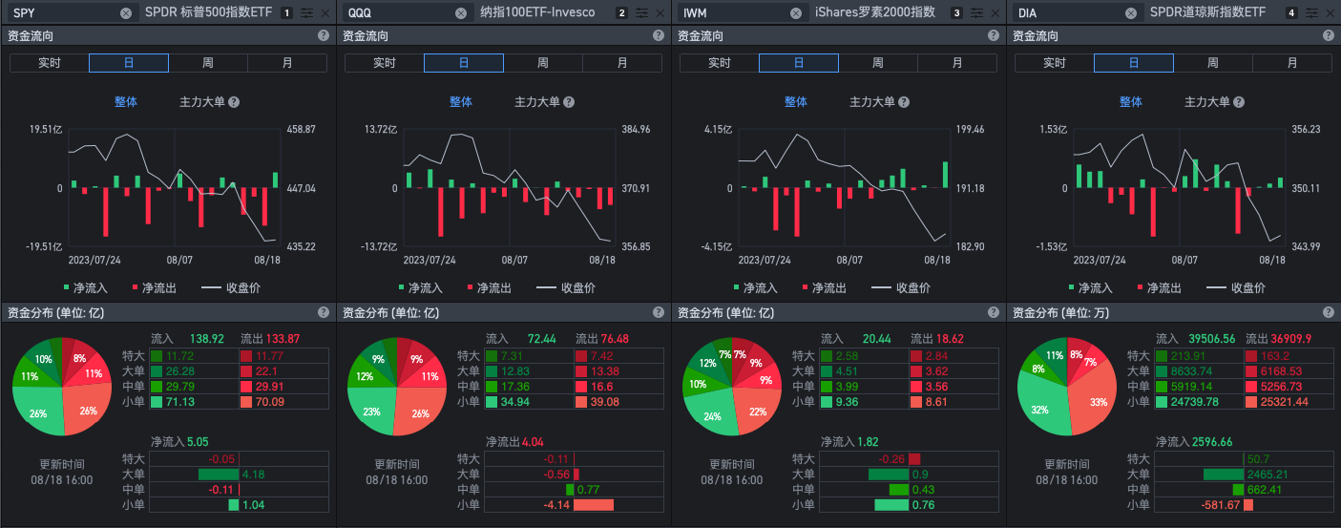The width and height of the screenshot is (1341, 528).
Task: Open help for QQQ 资金流向 header
Action: (658, 35)
